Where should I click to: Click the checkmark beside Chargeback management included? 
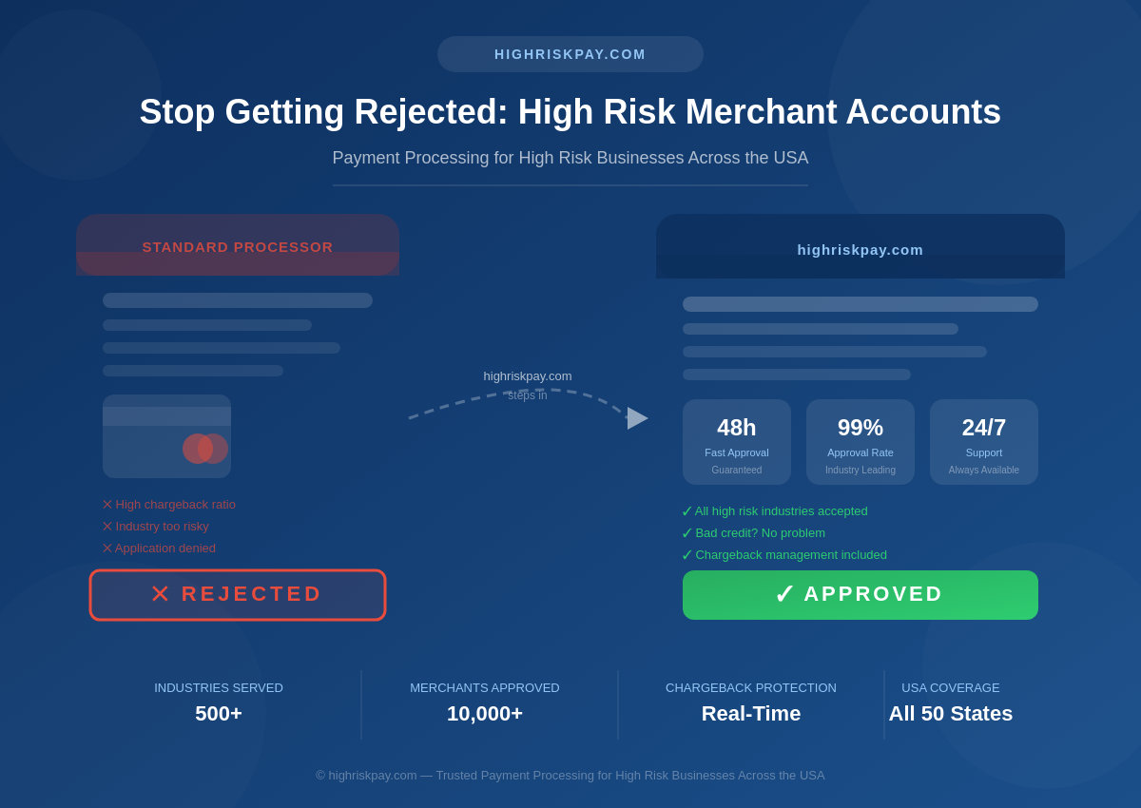[687, 555]
